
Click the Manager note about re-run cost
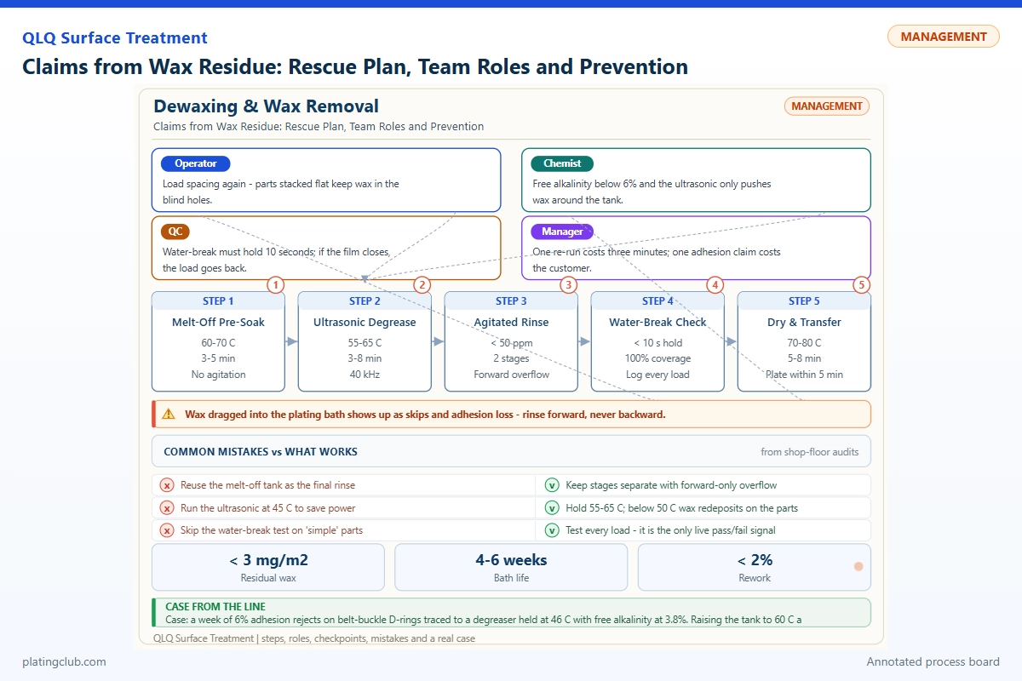pyautogui.click(x=656, y=260)
